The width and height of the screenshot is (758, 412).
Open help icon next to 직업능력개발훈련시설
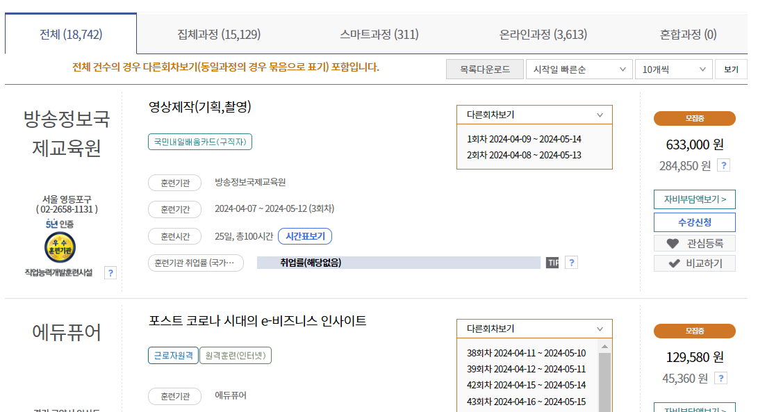point(110,273)
